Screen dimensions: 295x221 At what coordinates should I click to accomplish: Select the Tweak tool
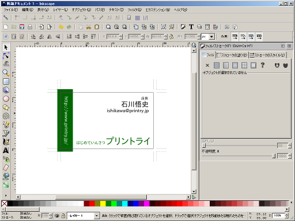click(6, 64)
